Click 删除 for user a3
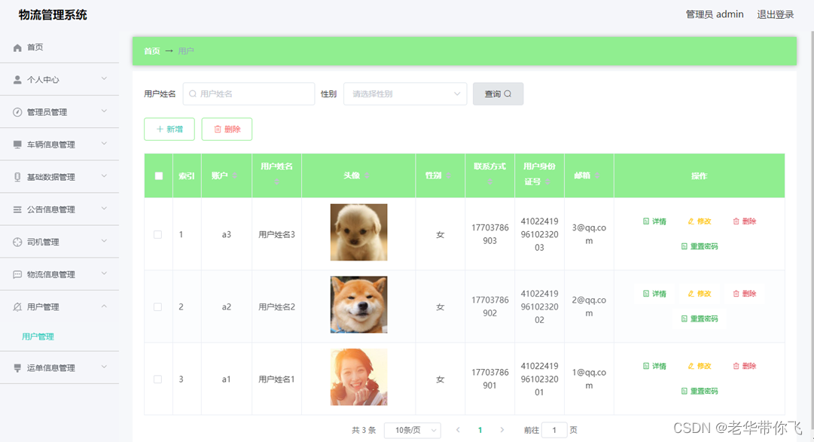Image resolution: width=814 pixels, height=442 pixels. (x=745, y=221)
